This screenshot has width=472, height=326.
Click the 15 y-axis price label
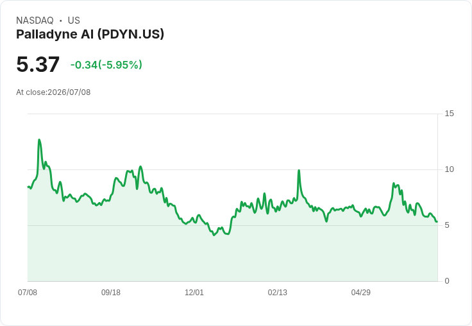tap(449, 114)
